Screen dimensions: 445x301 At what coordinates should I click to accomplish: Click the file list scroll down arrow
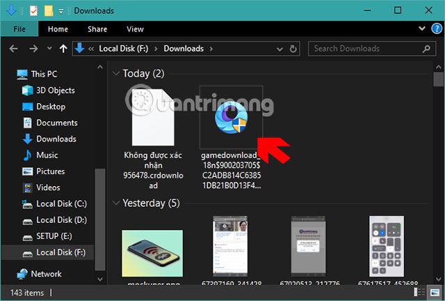[439, 279]
